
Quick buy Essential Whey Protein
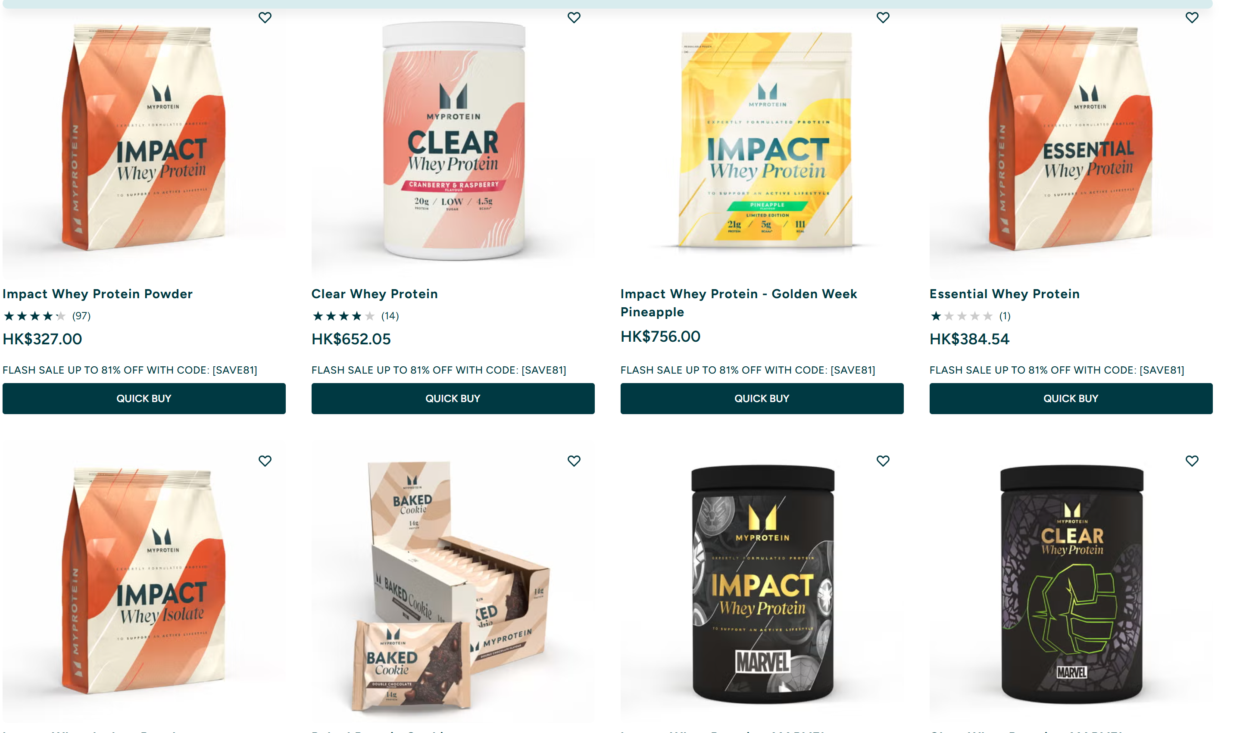click(x=1071, y=398)
